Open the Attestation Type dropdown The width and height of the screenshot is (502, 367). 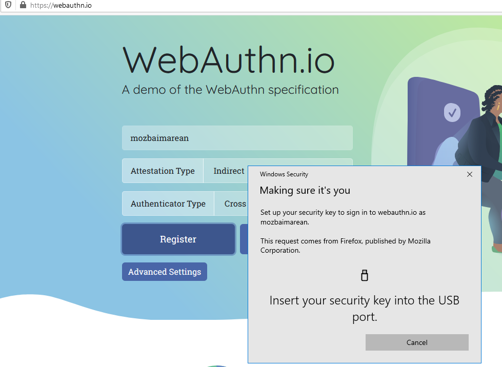coord(163,171)
